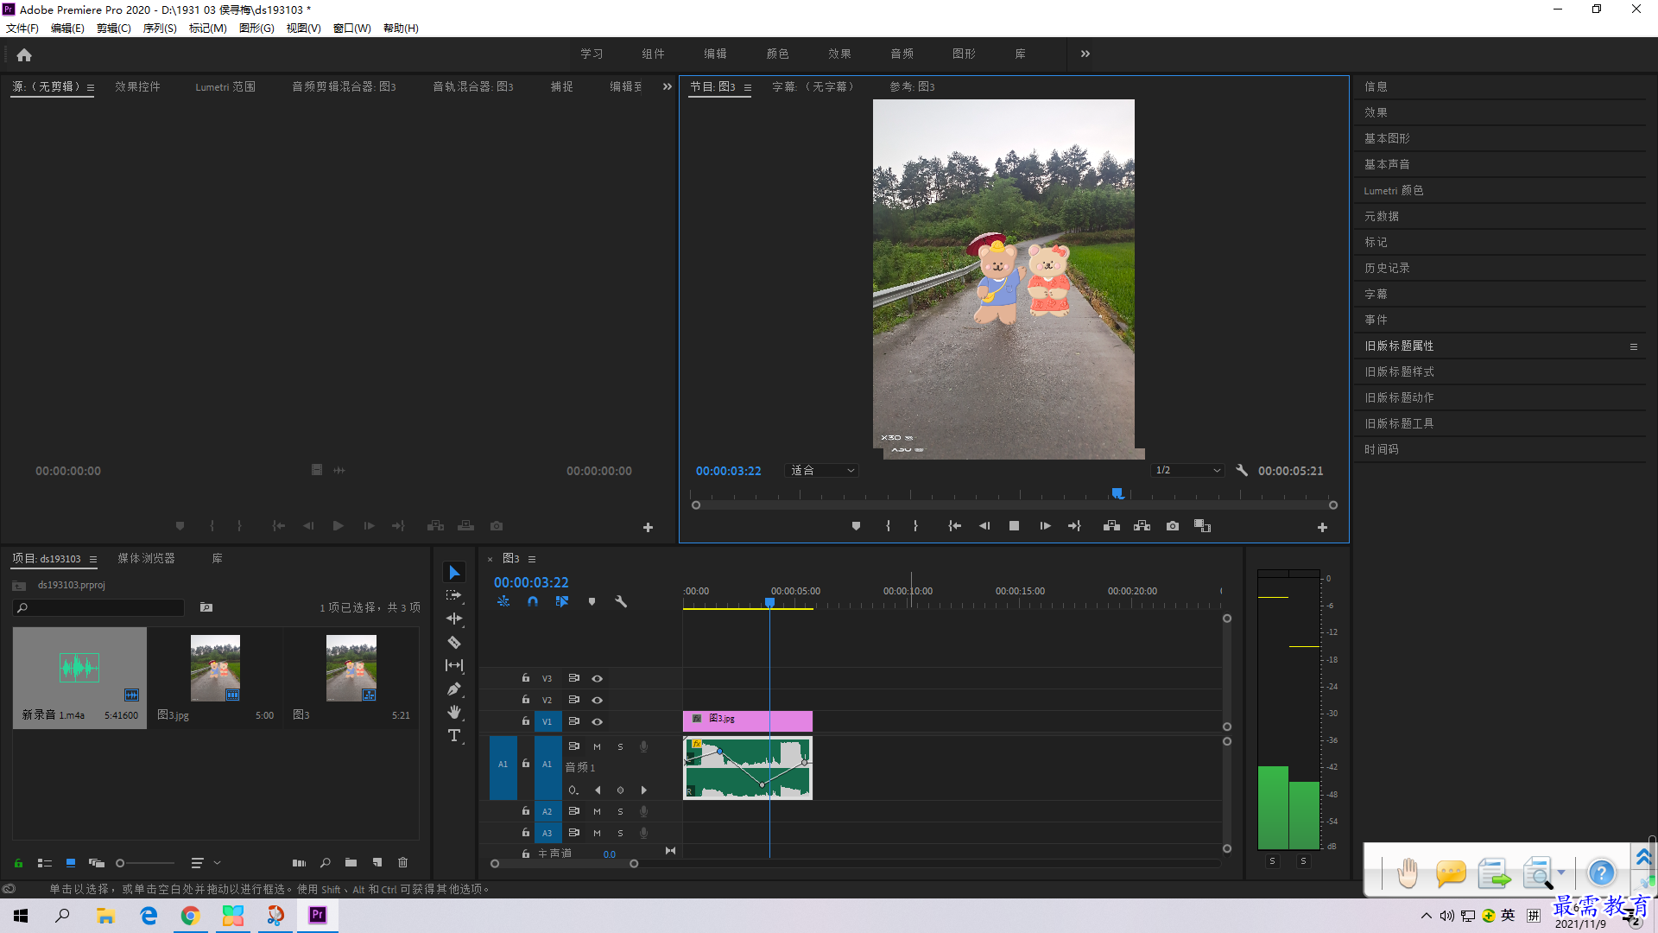Select the Track Select Forward tool
Viewport: 1658px width, 933px height.
coord(454,595)
